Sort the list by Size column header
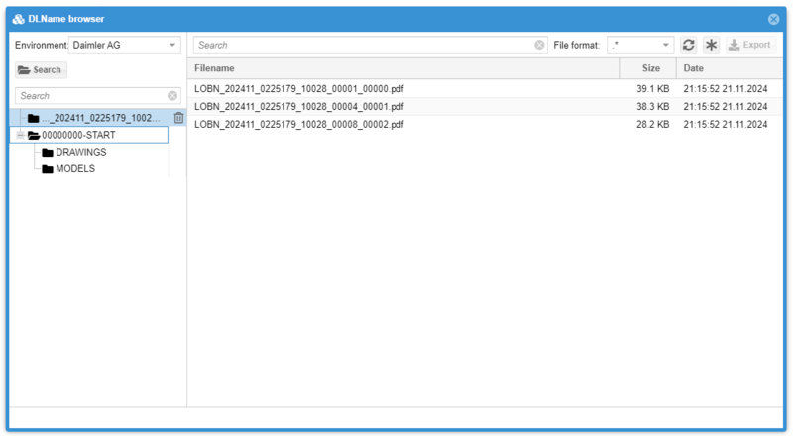This screenshot has height=436, width=793. pos(649,68)
